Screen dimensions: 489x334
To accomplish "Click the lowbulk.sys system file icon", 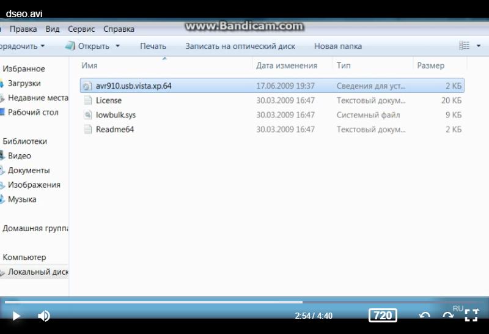I will coord(88,114).
